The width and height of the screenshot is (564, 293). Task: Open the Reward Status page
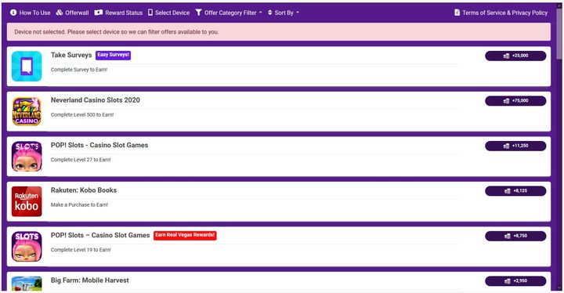tap(118, 13)
